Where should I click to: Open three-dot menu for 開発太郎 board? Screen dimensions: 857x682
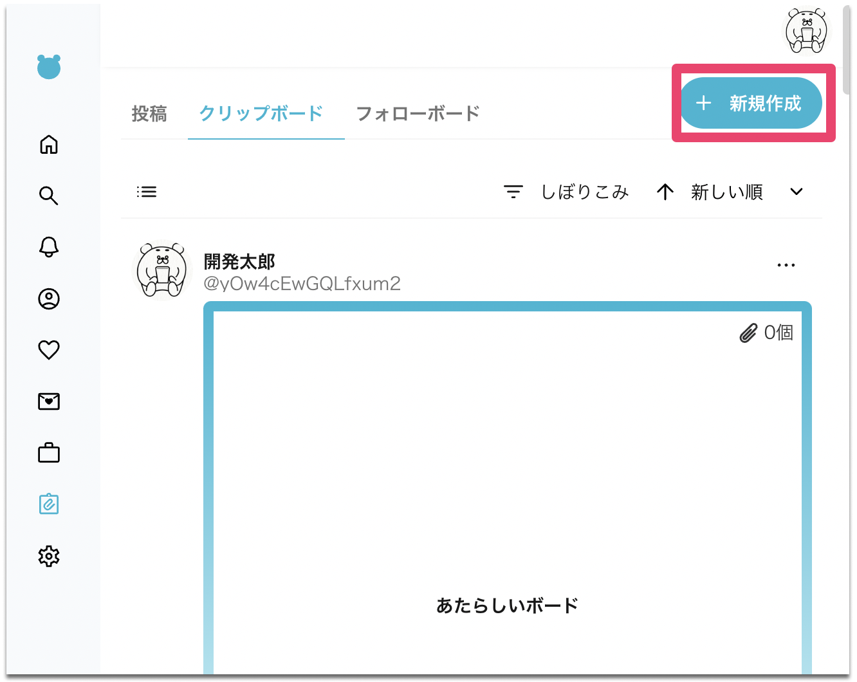click(x=786, y=265)
